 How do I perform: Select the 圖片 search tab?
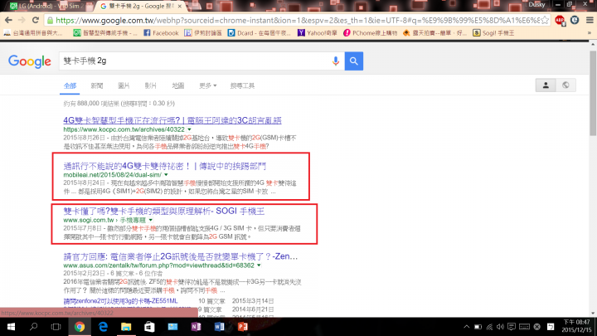[124, 85]
